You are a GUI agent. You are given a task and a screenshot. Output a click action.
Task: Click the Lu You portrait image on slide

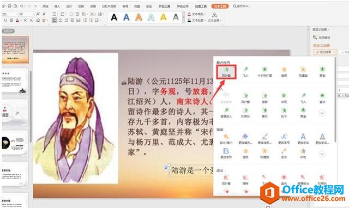pos(76,118)
